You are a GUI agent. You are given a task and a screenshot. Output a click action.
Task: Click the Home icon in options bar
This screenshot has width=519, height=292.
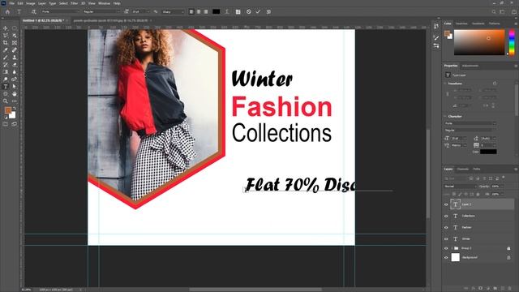tap(7, 11)
